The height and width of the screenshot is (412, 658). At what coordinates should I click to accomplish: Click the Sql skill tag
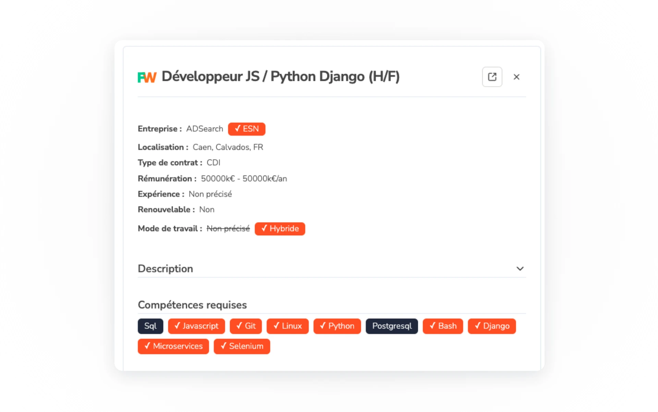pos(150,326)
